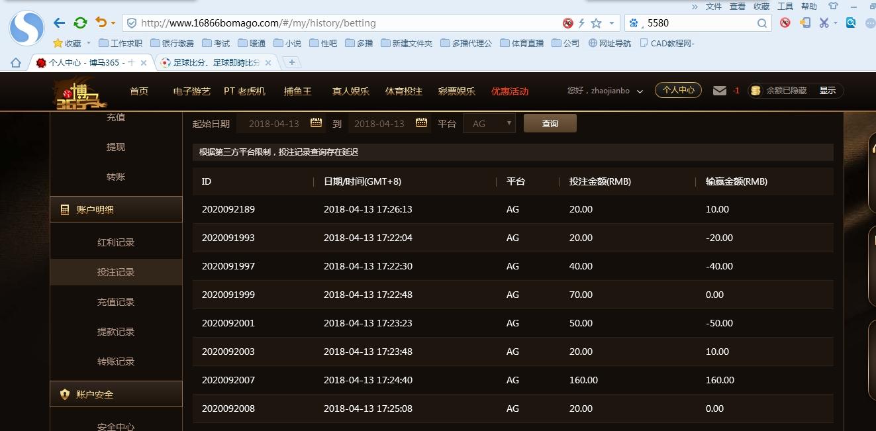
Task: Click the browser back arrow
Action: [60, 23]
